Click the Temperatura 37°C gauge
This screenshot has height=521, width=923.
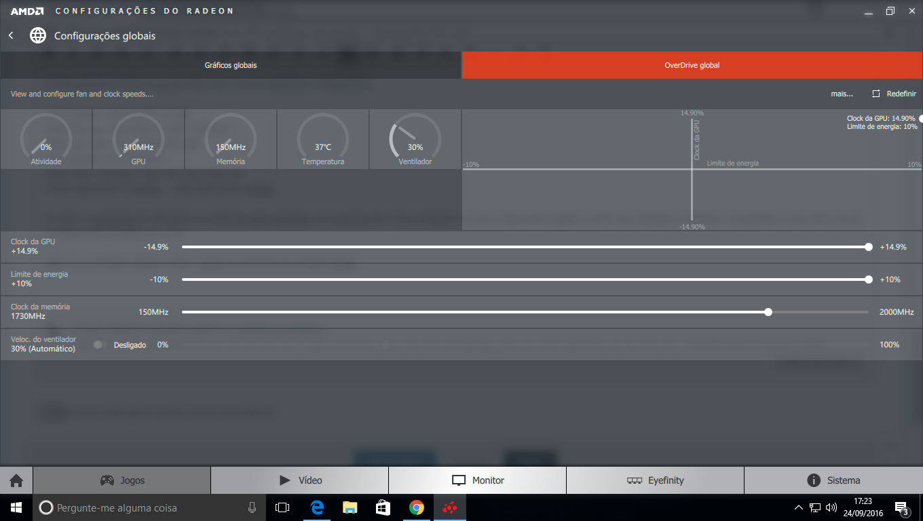pyautogui.click(x=323, y=139)
